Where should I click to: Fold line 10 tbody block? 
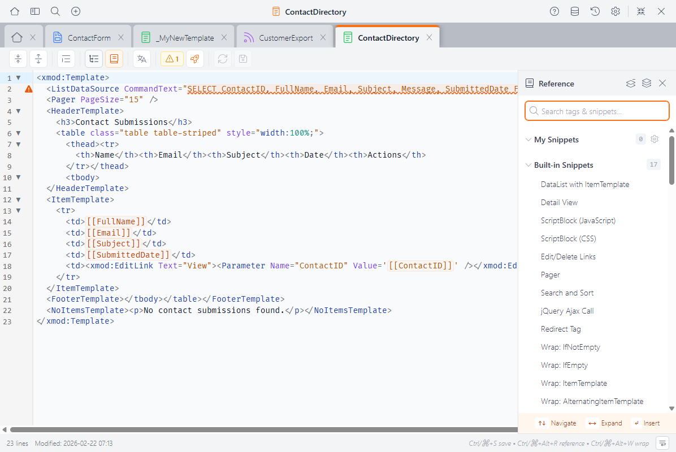(x=19, y=177)
